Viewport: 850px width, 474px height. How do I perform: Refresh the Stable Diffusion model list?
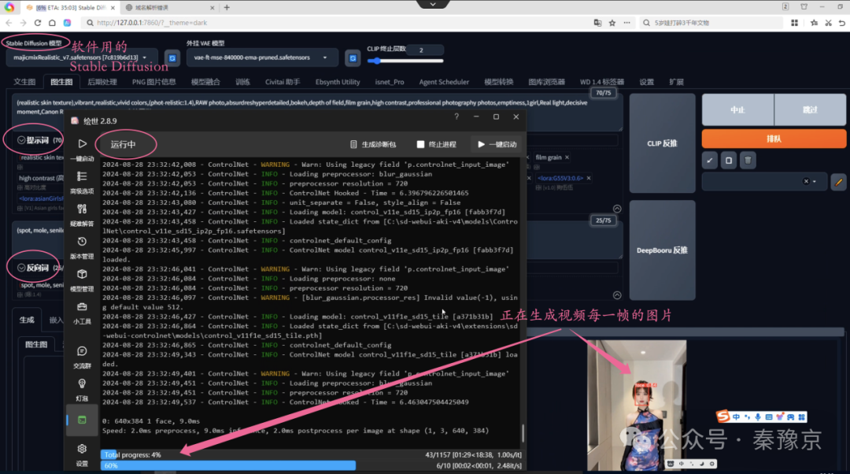[172, 58]
